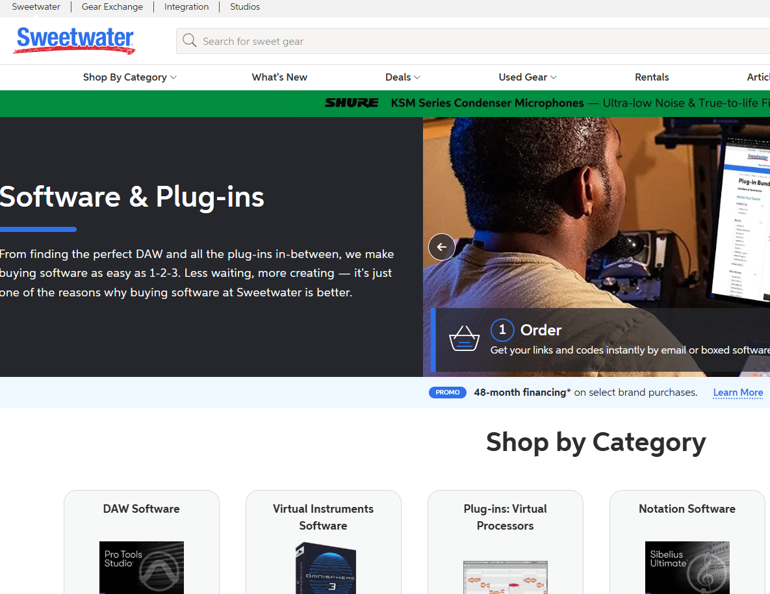
Task: Go to the Rentals menu item
Action: point(652,77)
